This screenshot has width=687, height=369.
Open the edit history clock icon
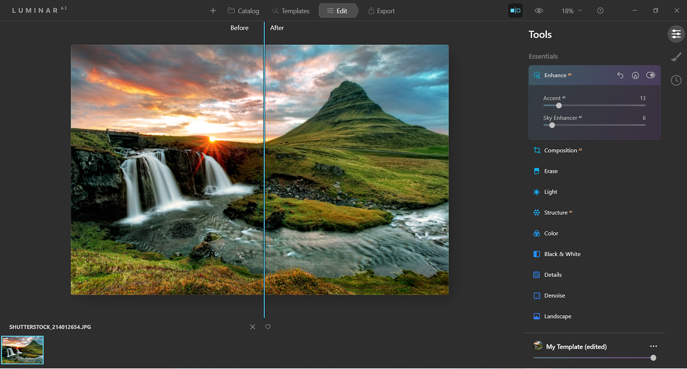[x=676, y=81]
